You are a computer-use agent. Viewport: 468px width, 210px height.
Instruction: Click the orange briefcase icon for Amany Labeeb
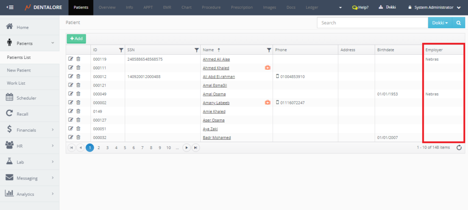click(x=267, y=102)
